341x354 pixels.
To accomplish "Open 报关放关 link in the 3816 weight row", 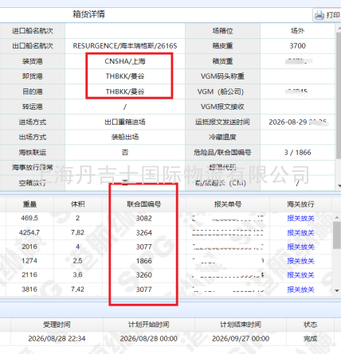I will tap(300, 290).
